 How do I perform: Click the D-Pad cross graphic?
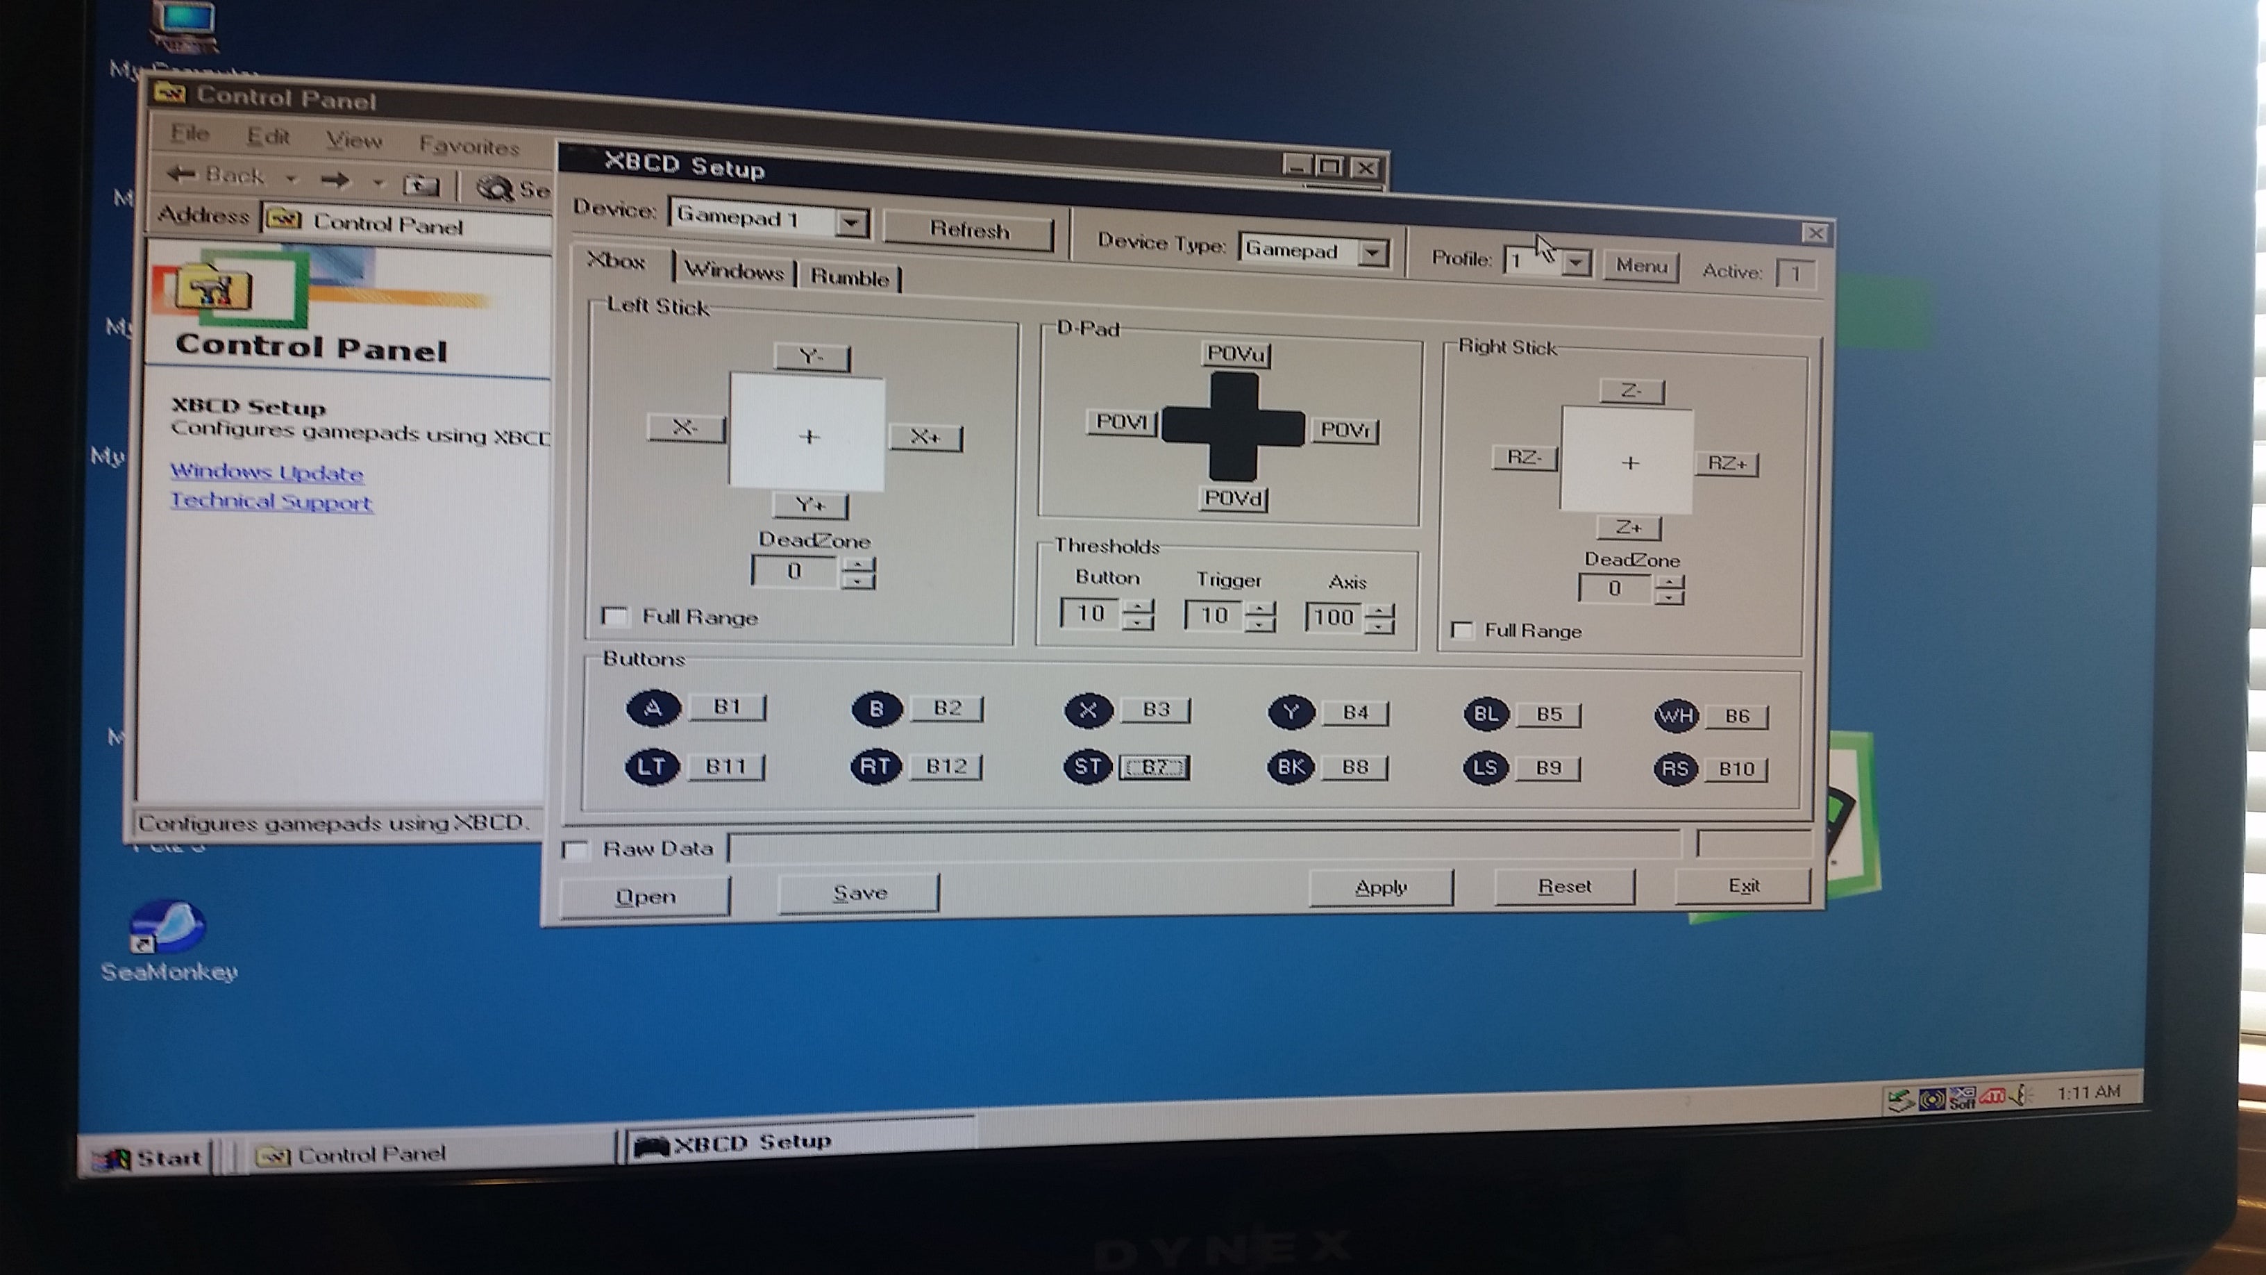[1233, 427]
